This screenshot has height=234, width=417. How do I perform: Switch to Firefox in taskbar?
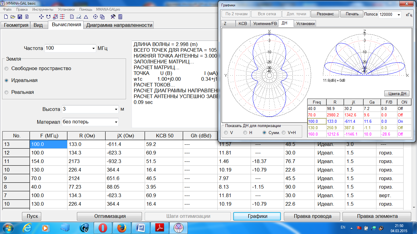click(x=122, y=228)
